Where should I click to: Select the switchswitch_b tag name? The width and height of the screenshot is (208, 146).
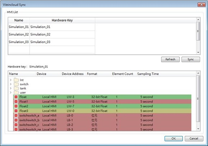click(29, 120)
